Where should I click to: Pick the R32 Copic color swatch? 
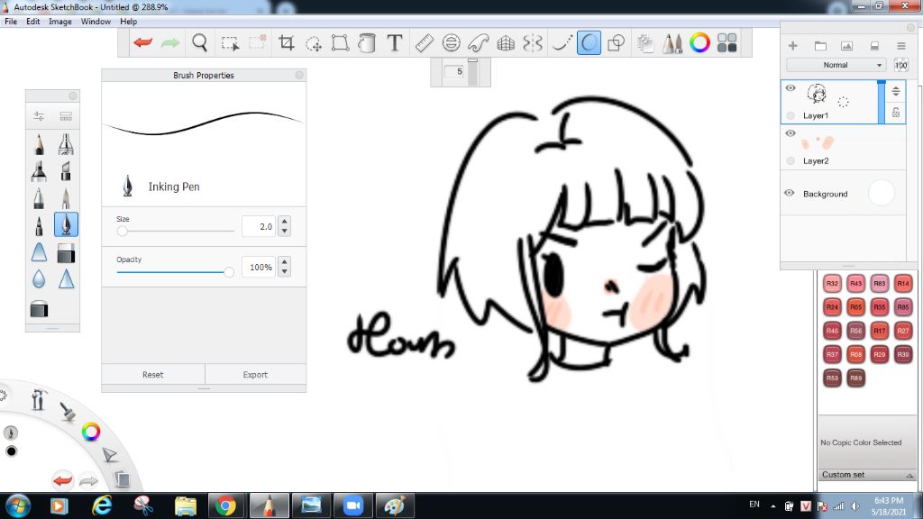pos(832,283)
